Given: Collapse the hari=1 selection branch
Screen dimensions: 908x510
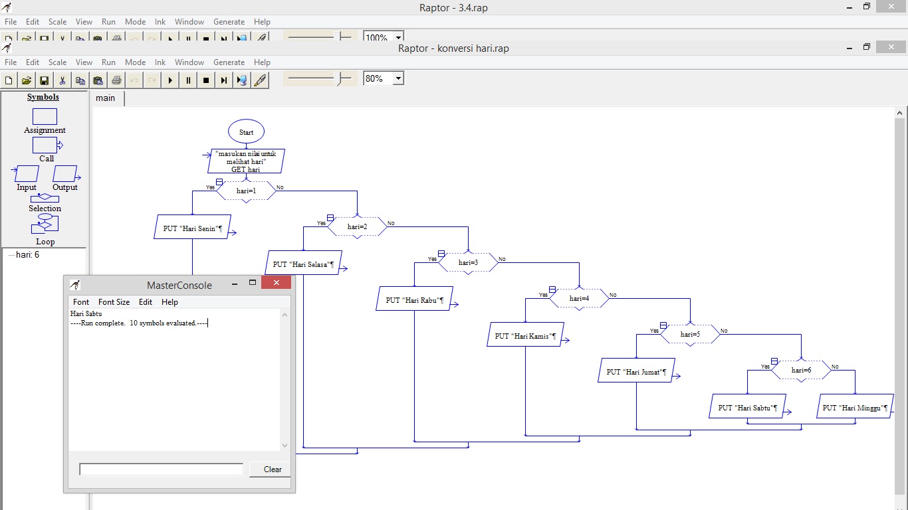Looking at the screenshot, I should tap(219, 183).
